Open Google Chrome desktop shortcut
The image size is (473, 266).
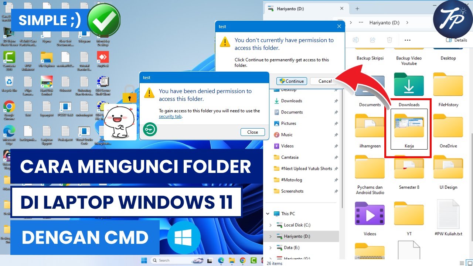click(x=9, y=110)
